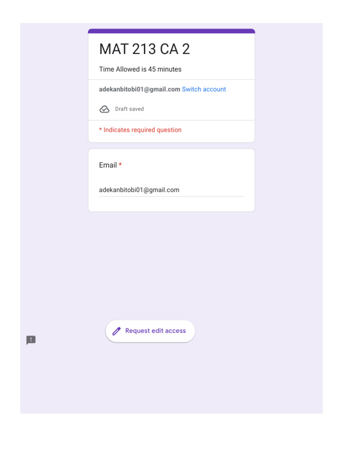Click the Draft saved status text

[130, 109]
